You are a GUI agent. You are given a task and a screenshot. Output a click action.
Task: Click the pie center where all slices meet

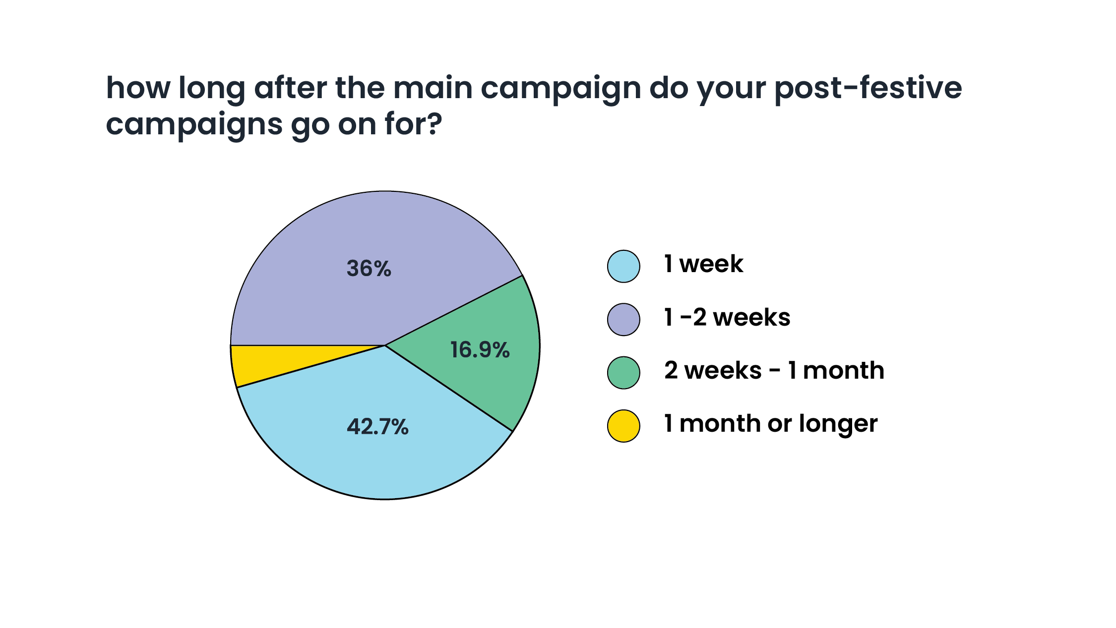click(385, 345)
